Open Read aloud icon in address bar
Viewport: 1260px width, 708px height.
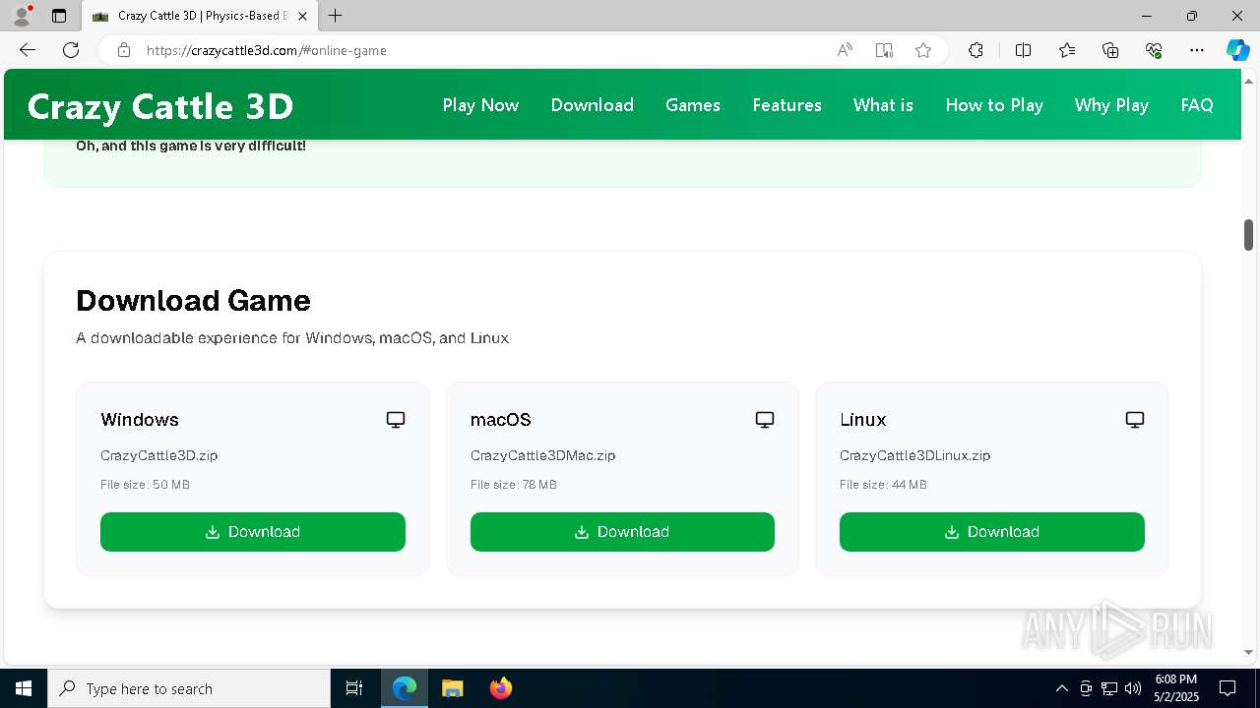(845, 50)
